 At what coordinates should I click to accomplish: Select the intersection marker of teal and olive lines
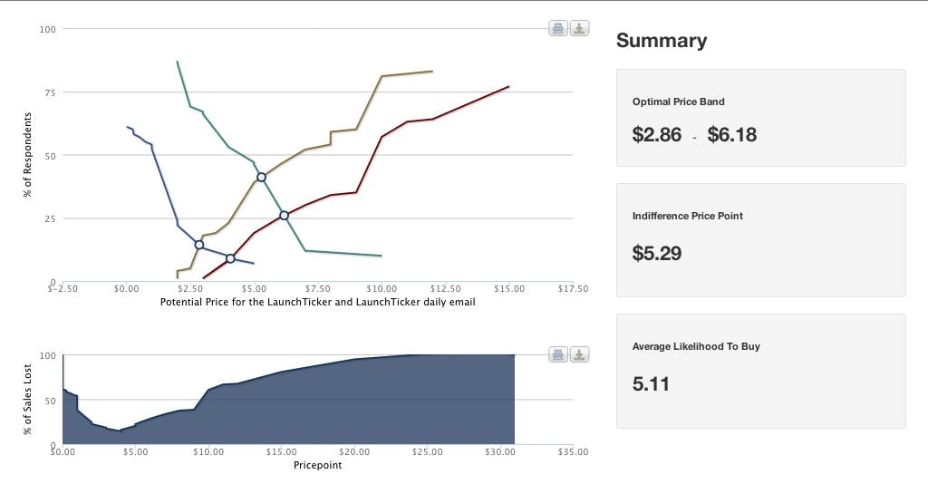[261, 177]
